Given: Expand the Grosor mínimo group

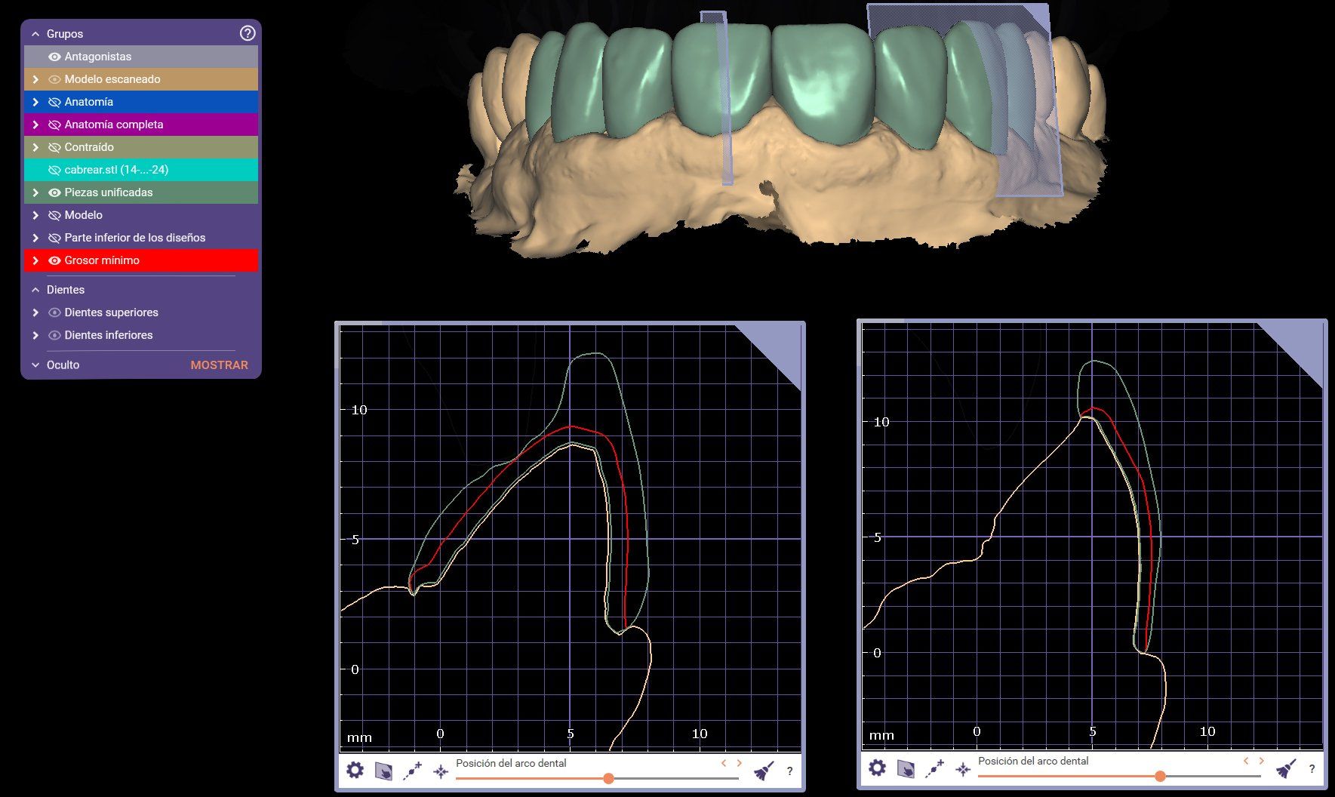Looking at the screenshot, I should [35, 260].
